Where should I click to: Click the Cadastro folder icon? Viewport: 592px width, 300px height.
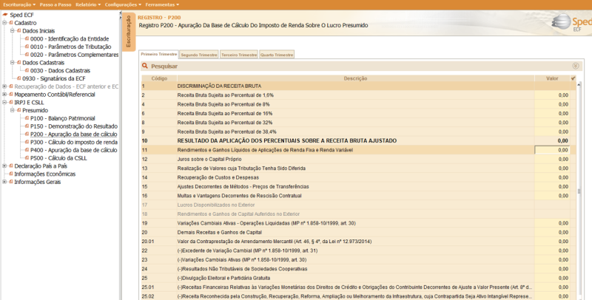(x=11, y=23)
